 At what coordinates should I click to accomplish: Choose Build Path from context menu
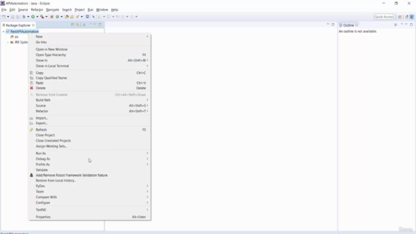(x=90, y=100)
